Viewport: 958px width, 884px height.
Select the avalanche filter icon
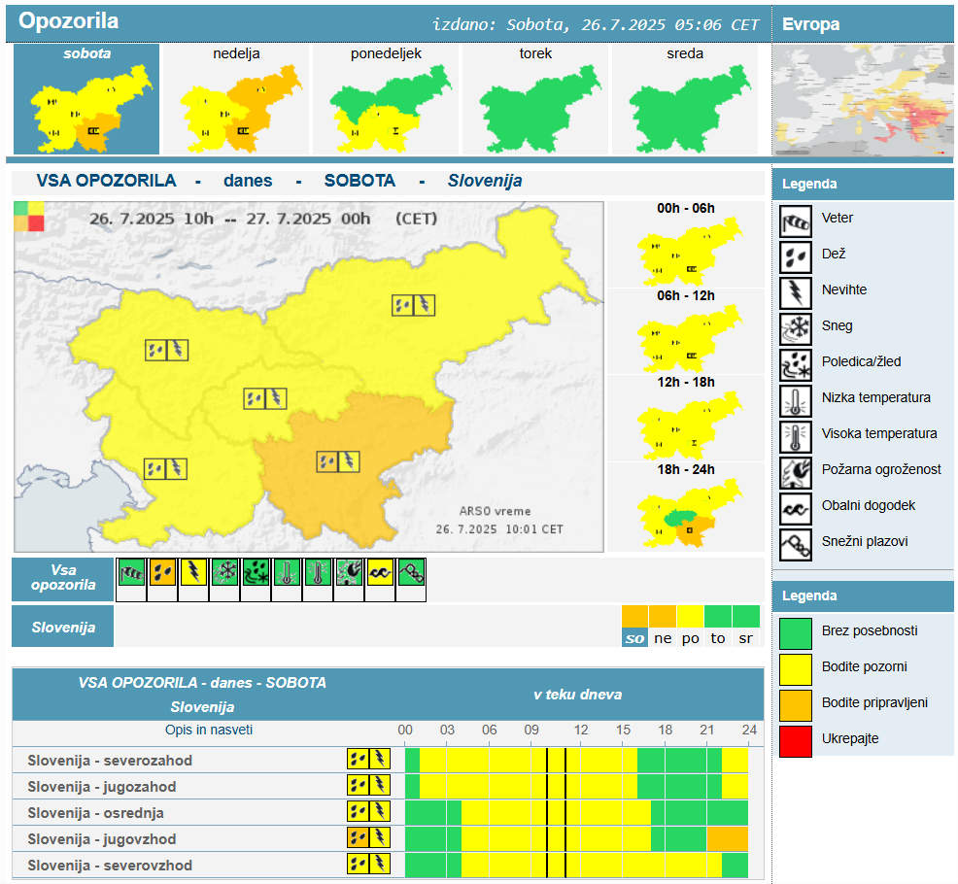click(x=411, y=572)
